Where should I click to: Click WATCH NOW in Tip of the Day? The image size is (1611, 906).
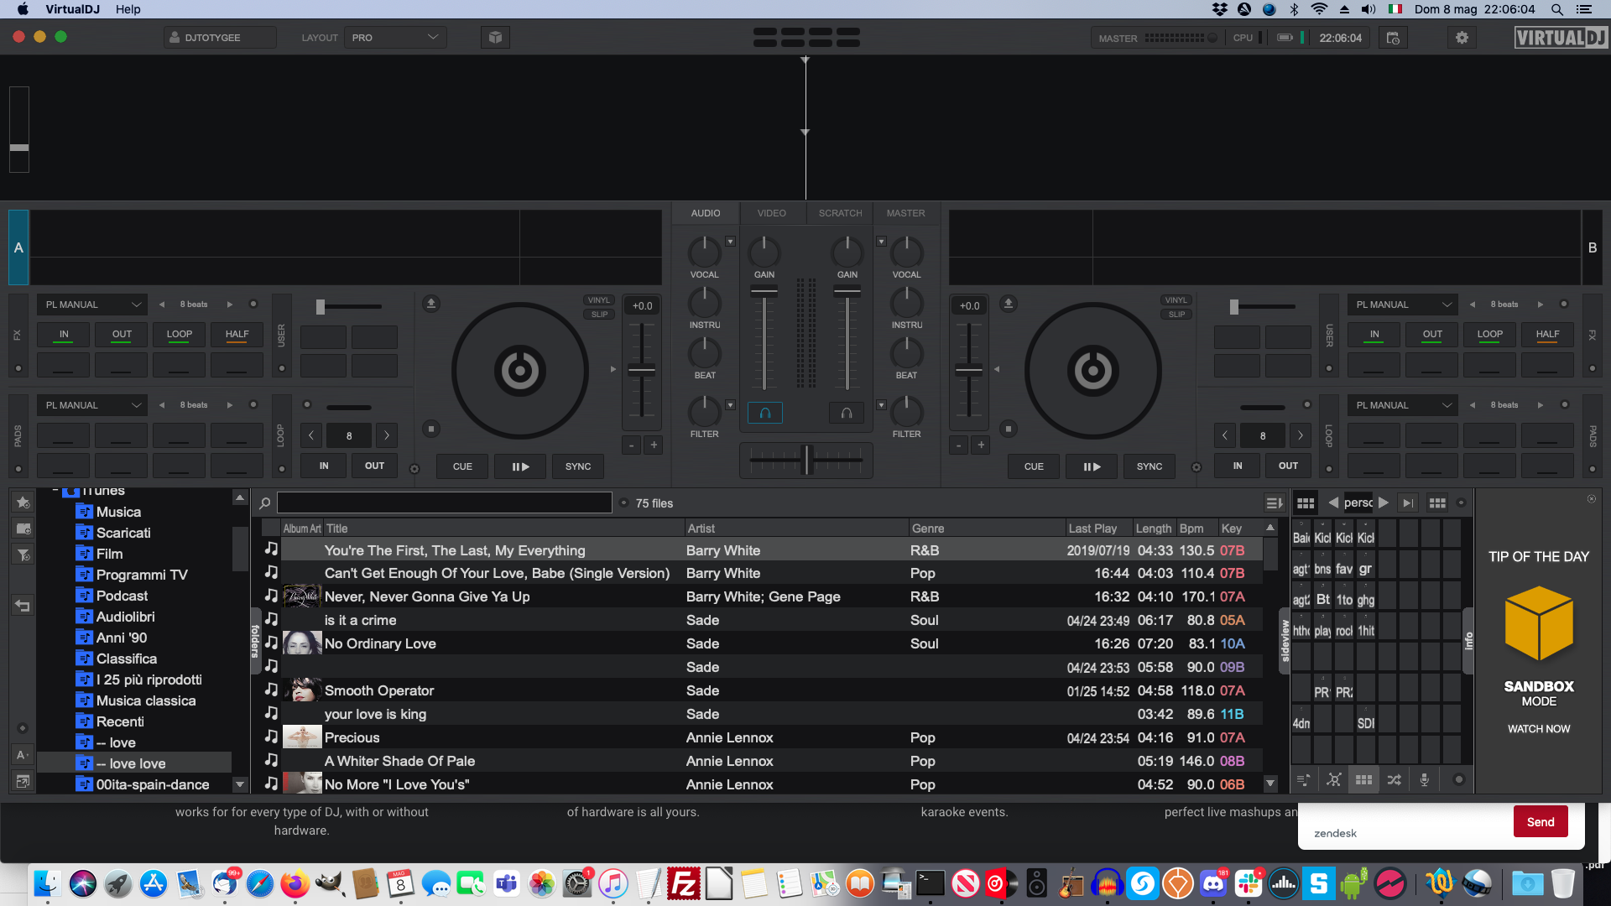(x=1539, y=729)
